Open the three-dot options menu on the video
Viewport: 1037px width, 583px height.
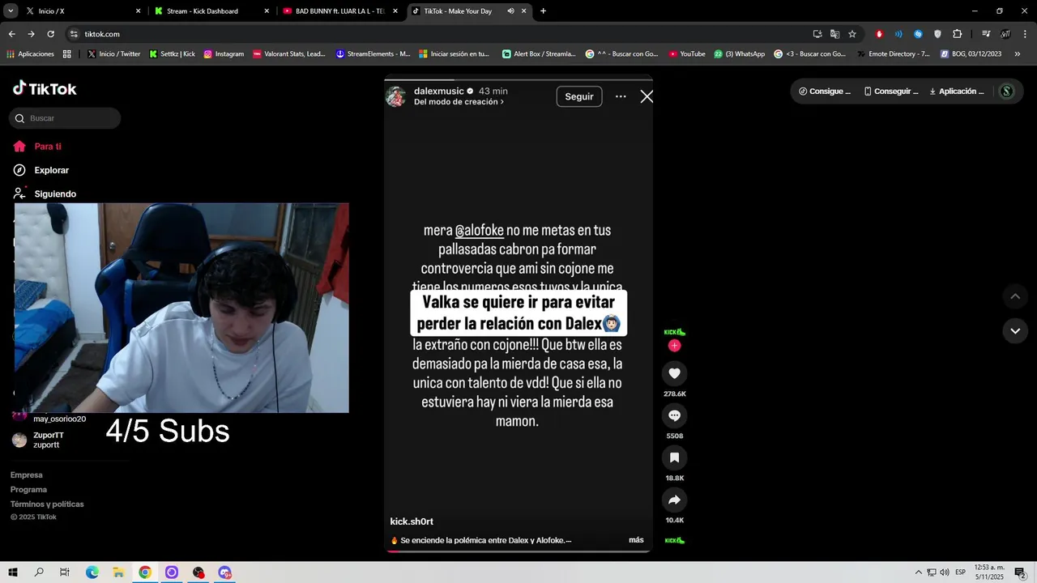point(621,96)
